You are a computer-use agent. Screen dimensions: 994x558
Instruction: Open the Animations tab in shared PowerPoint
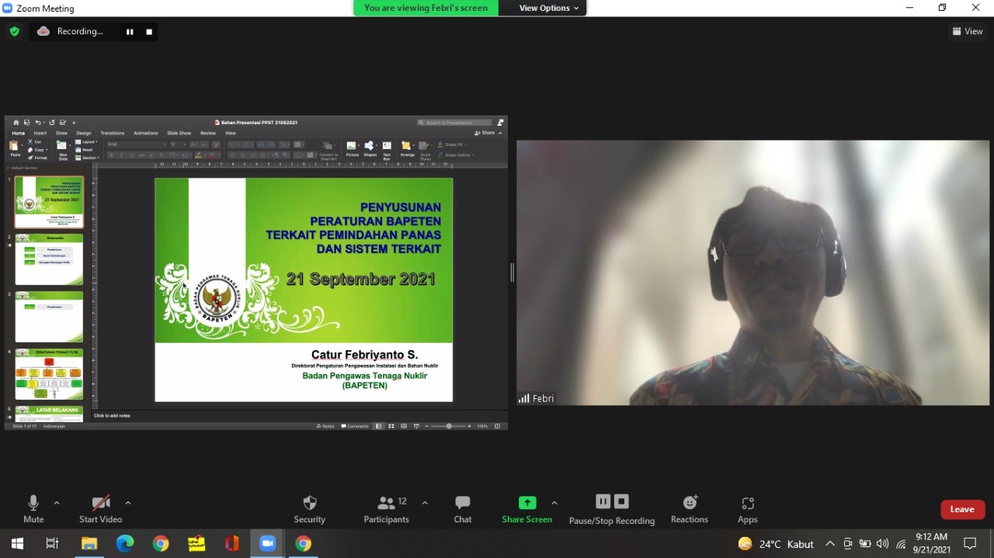(145, 133)
